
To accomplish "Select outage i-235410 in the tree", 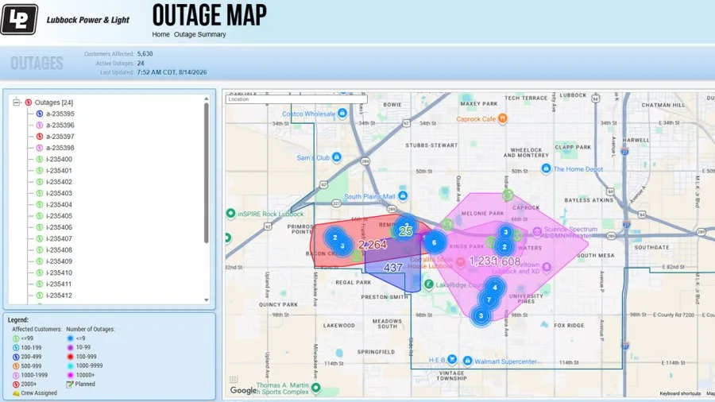I will point(59,273).
